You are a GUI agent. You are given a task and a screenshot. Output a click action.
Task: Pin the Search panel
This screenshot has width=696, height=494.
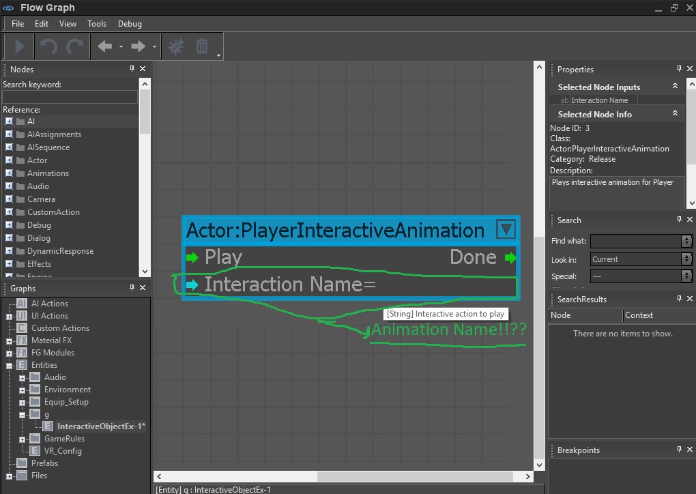pos(679,219)
